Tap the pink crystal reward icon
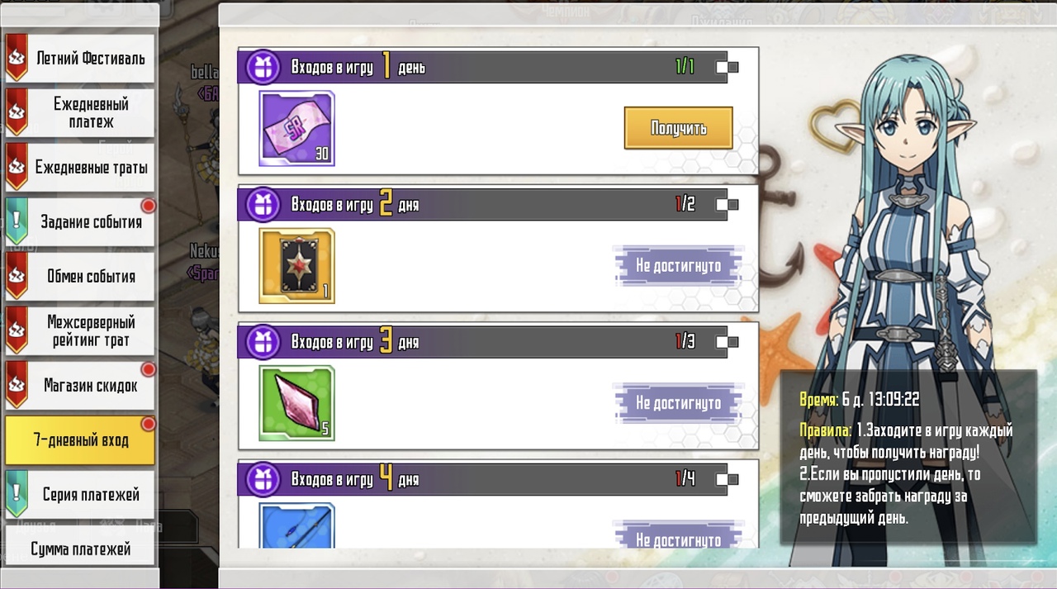 pos(296,403)
